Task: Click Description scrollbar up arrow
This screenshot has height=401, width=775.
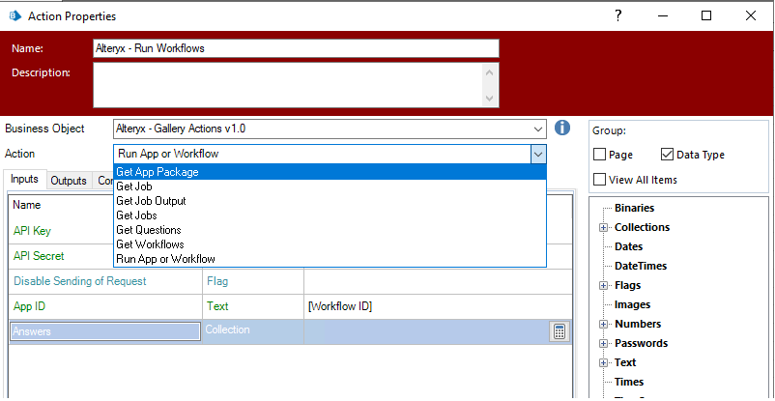Action: pos(490,72)
